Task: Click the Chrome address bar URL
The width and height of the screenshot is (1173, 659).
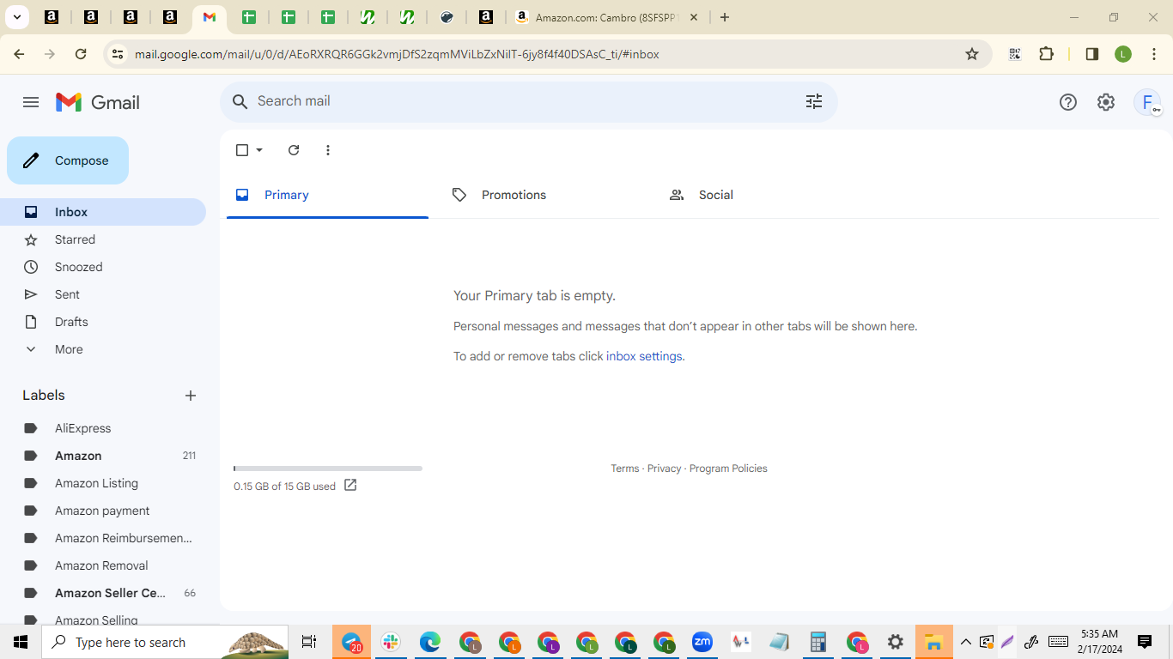Action: point(397,54)
